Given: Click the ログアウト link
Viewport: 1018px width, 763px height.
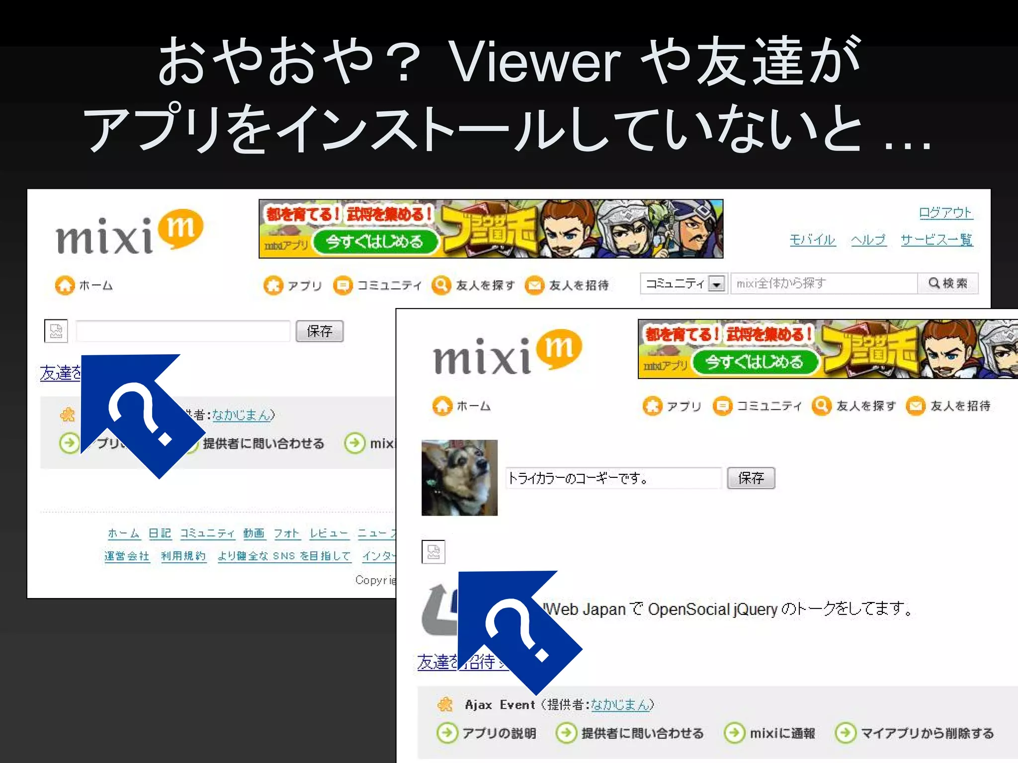Looking at the screenshot, I should [x=945, y=213].
